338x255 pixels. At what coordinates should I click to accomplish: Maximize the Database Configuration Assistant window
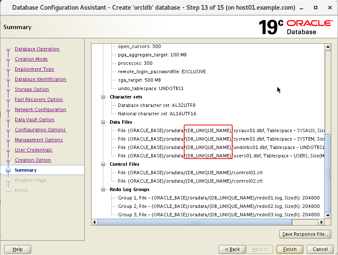click(x=316, y=8)
